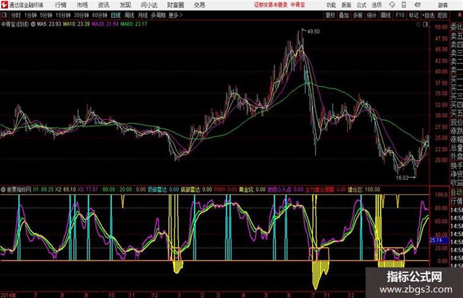Open the 多周期 multi-period option
The width and height of the screenshot is (463, 298).
pyautogui.click(x=158, y=15)
